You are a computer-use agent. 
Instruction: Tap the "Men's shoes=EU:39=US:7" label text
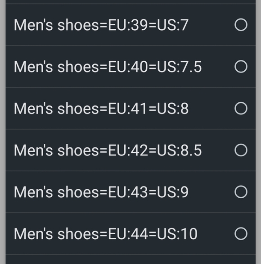click(x=101, y=25)
